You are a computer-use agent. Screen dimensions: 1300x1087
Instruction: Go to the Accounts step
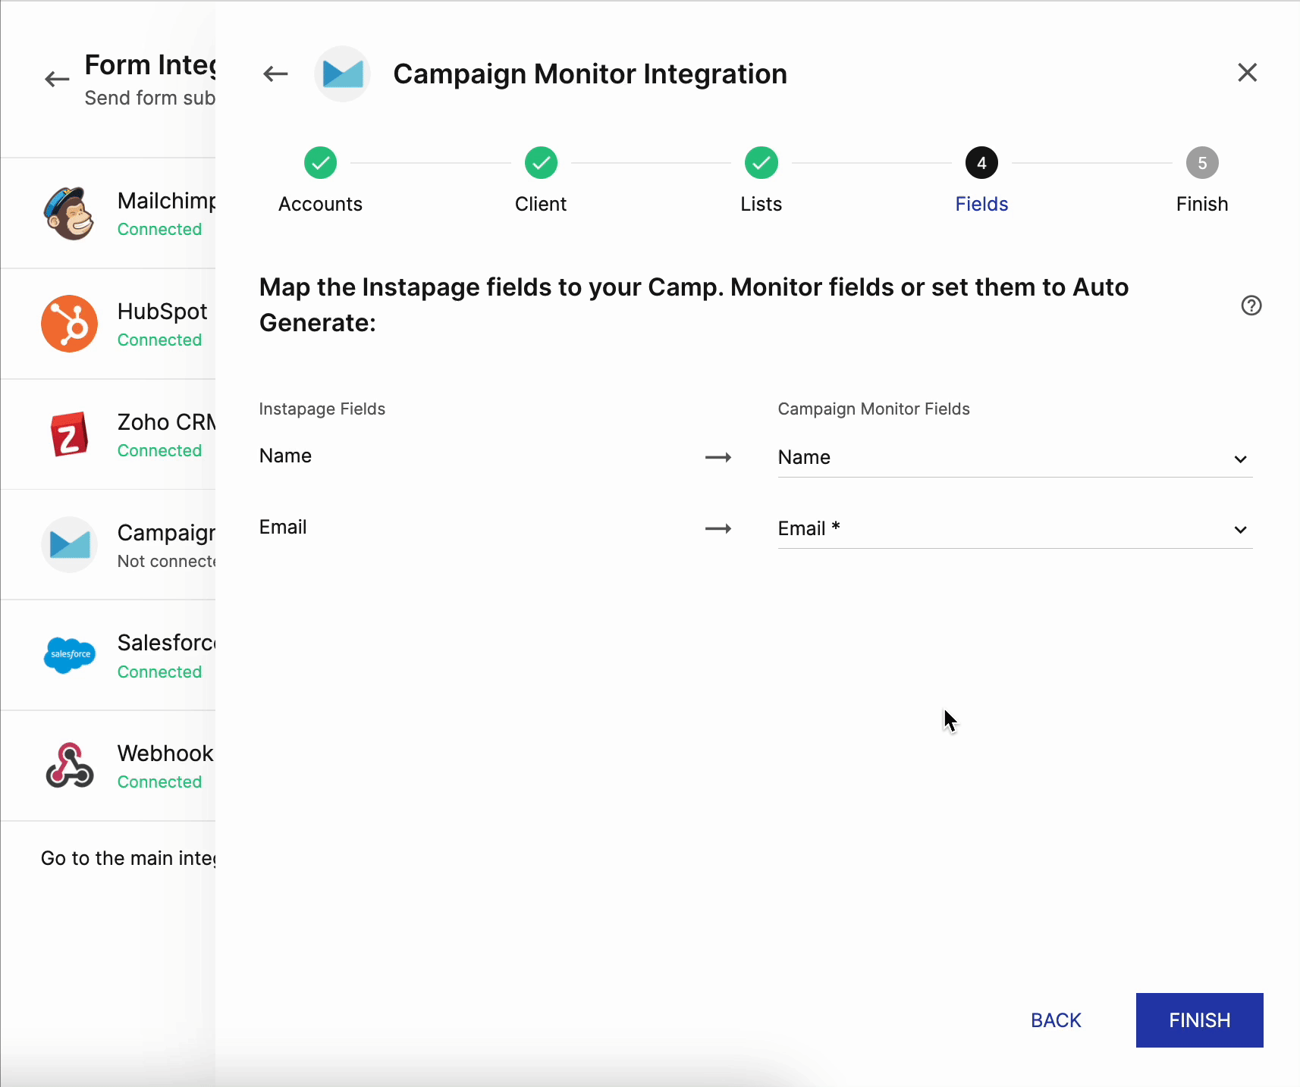point(320,163)
